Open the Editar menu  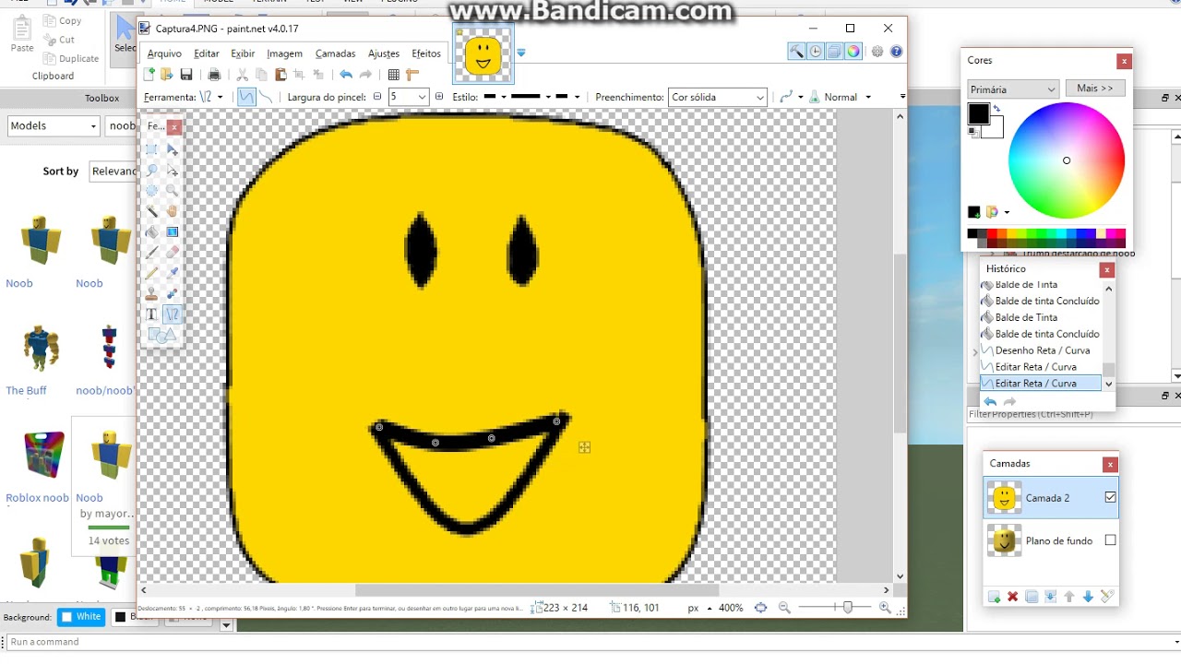point(207,53)
